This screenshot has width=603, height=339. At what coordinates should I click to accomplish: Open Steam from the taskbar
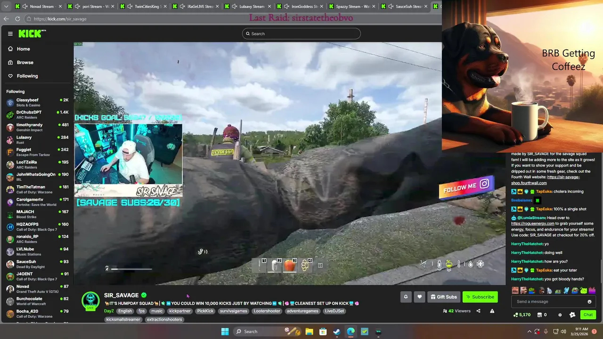click(337, 331)
